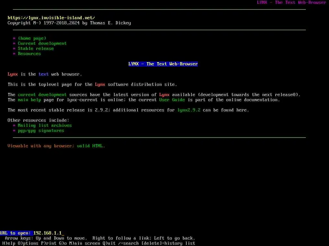Click the copyright line by Thomas E. Dickey

pos(69,23)
